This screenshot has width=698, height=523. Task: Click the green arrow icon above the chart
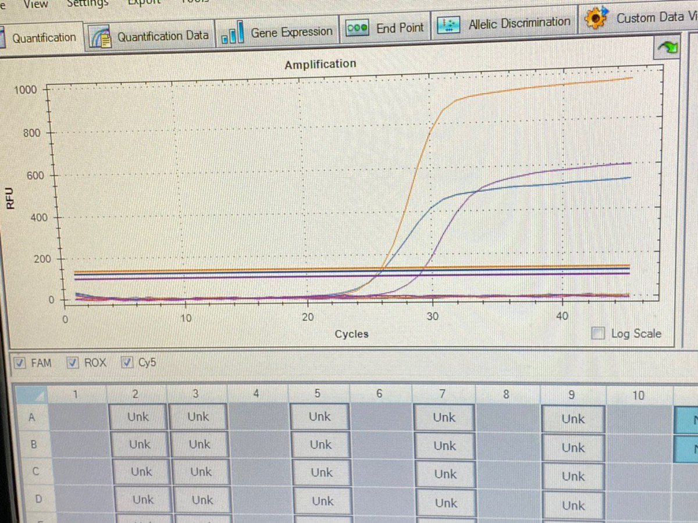point(667,49)
